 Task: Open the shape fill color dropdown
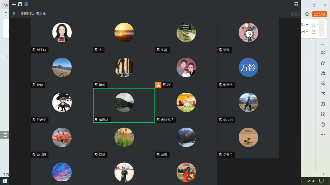tap(317, 25)
